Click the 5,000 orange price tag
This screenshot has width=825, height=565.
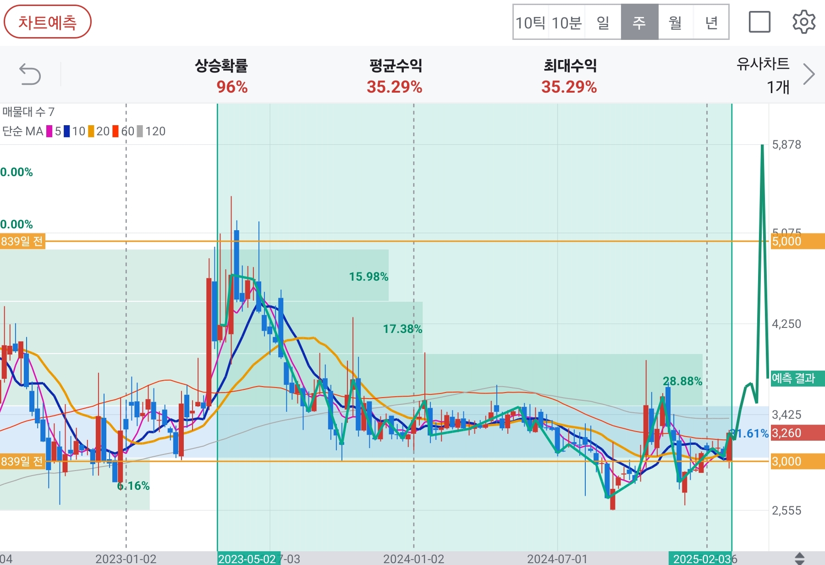coord(797,241)
